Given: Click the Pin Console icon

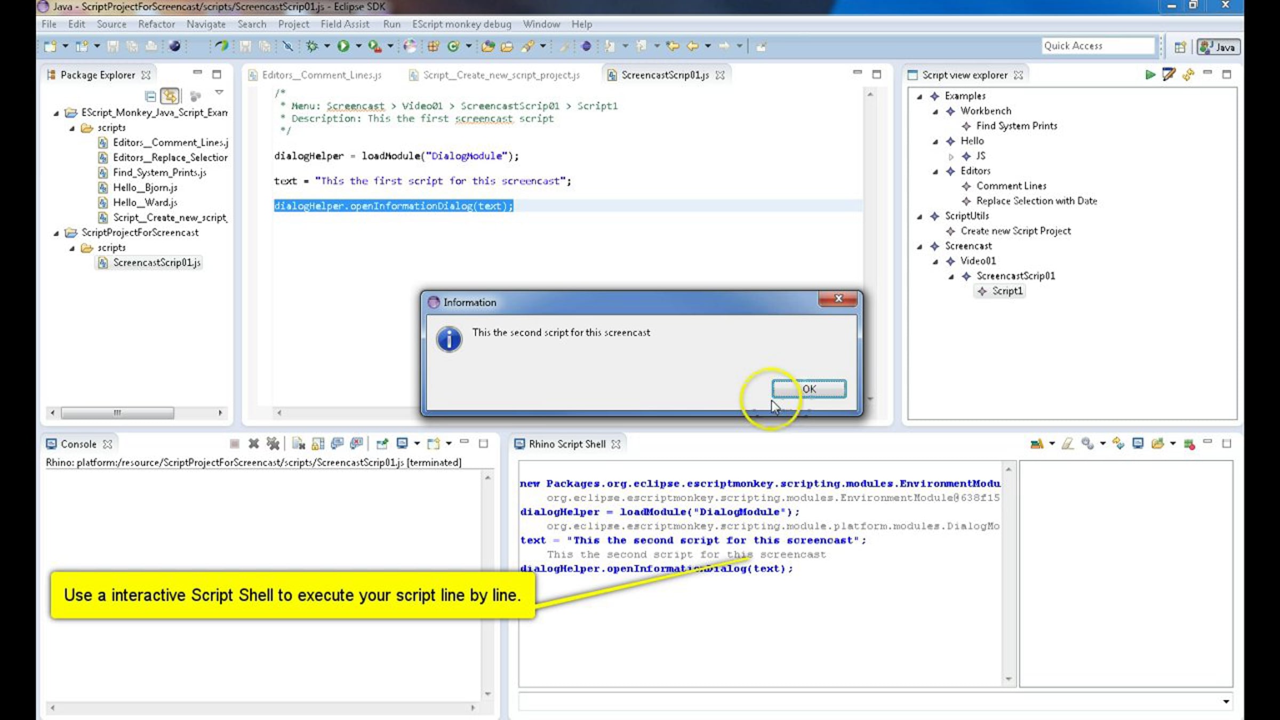Looking at the screenshot, I should [x=382, y=443].
